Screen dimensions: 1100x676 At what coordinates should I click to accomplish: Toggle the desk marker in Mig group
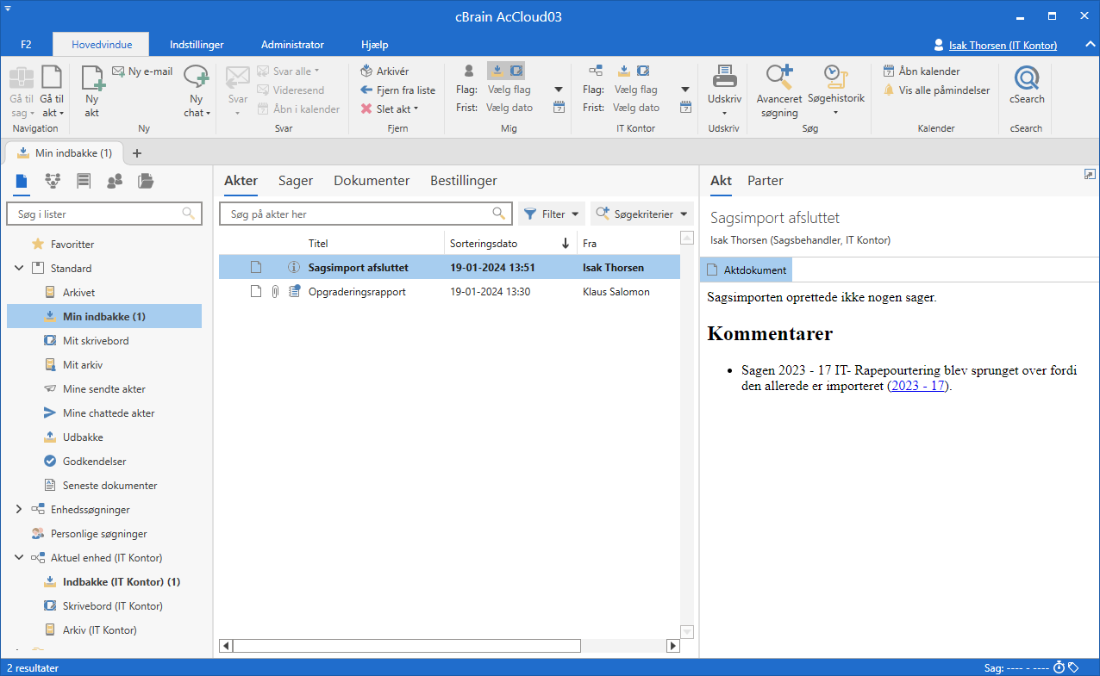[516, 71]
